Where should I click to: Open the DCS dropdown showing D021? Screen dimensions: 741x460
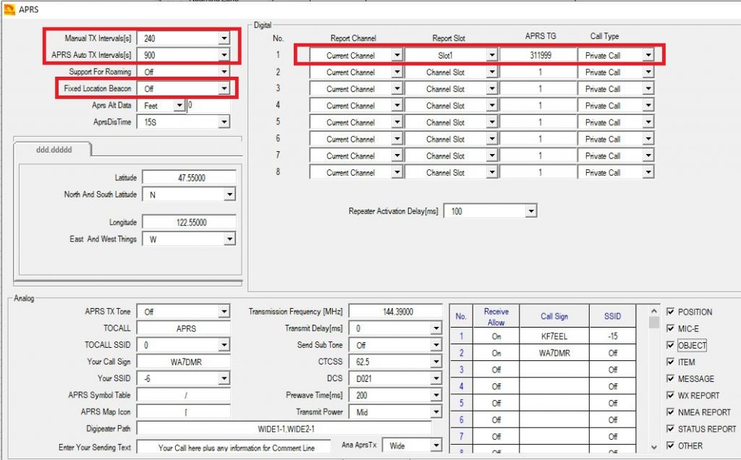pos(436,378)
